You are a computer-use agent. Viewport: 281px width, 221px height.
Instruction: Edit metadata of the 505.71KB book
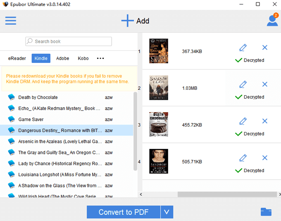pos(243,158)
